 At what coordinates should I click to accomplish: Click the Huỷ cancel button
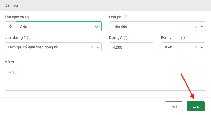click(174, 106)
